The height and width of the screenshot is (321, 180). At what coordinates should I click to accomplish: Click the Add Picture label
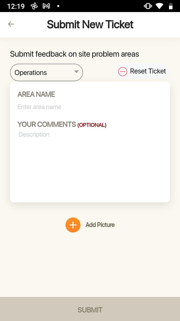pyautogui.click(x=100, y=225)
